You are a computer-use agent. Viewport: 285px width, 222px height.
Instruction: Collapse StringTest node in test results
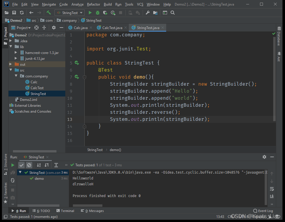(x=20, y=172)
